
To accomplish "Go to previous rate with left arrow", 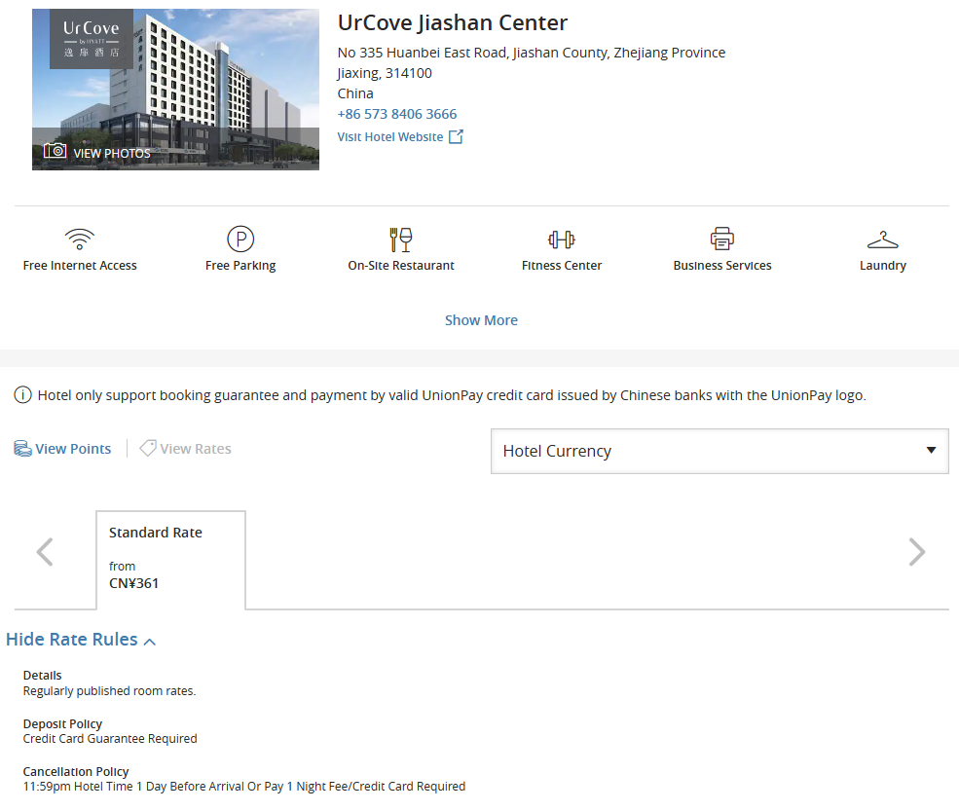I will [45, 552].
